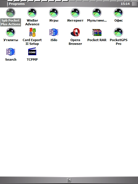138x184 pixels.
Task: Show the on-screen keyboard input panel
Action: (69, 180)
